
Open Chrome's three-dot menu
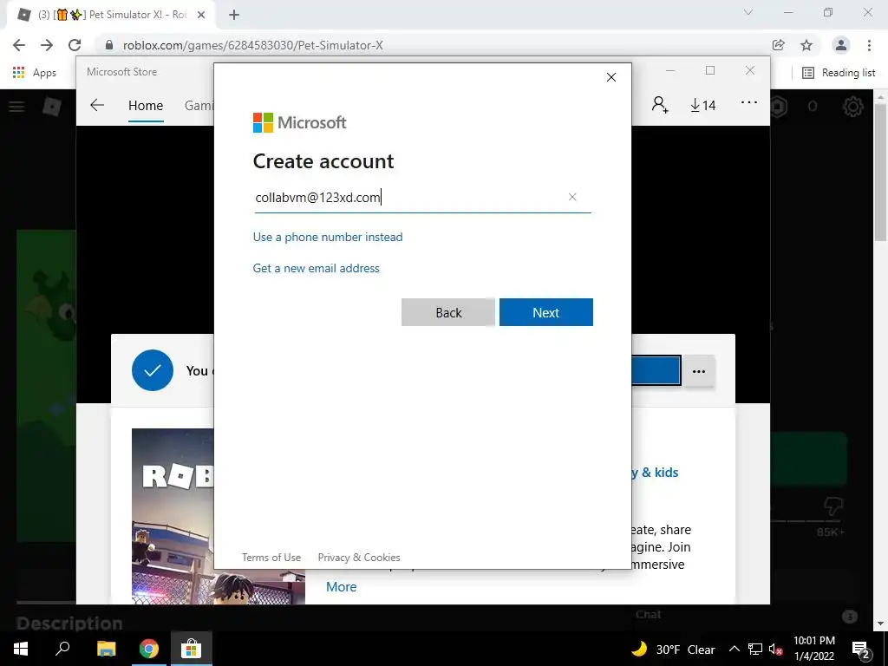pos(869,45)
